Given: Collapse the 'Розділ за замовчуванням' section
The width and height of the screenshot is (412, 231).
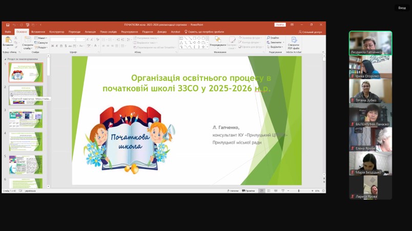Looking at the screenshot, I should click(6, 59).
